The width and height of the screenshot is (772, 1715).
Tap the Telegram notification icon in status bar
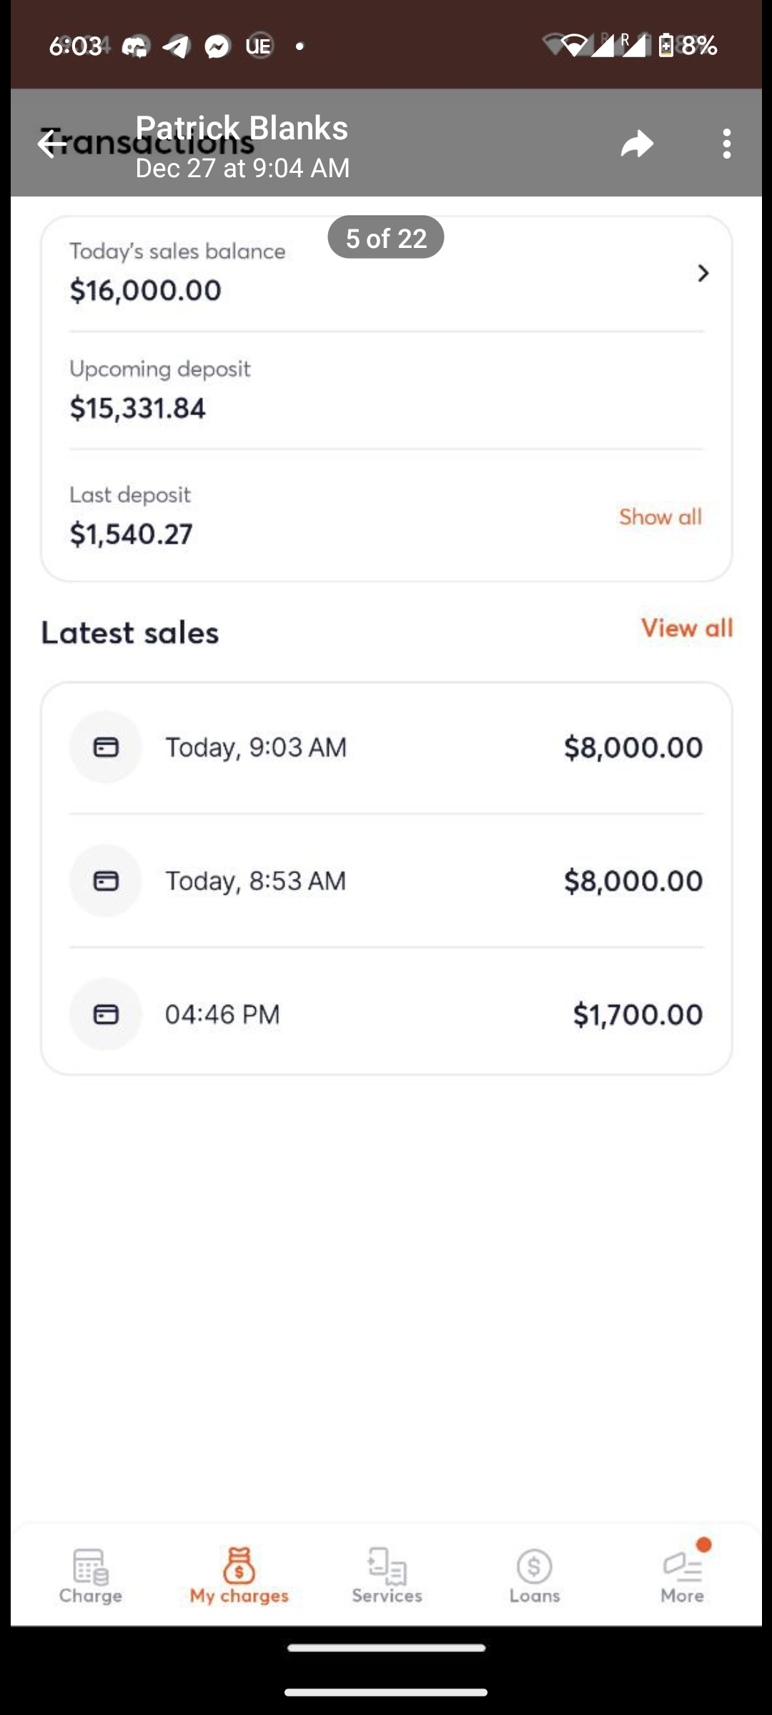point(176,46)
